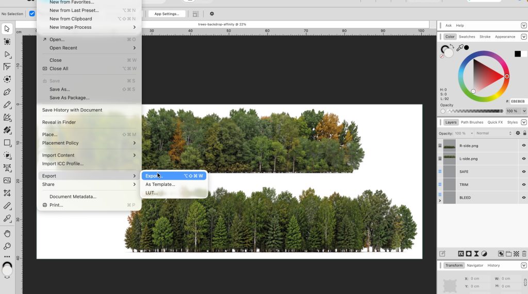528x294 pixels.
Task: Open the Color panel options dropdown
Action: click(524, 37)
